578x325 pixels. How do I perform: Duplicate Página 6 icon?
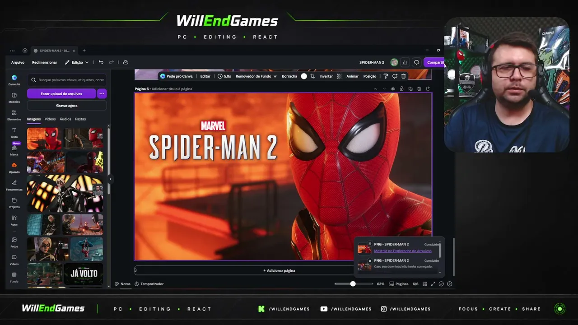pos(410,89)
